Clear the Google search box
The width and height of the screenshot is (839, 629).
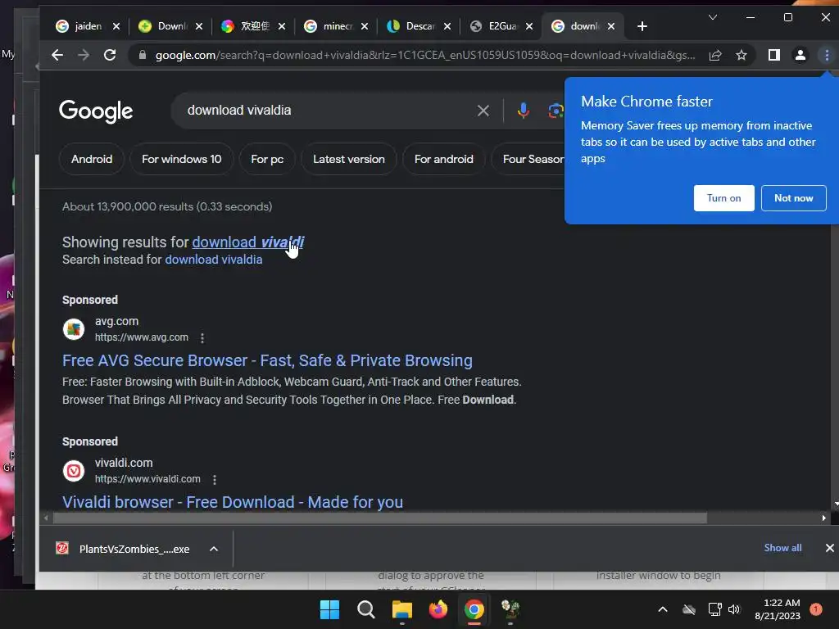point(483,111)
